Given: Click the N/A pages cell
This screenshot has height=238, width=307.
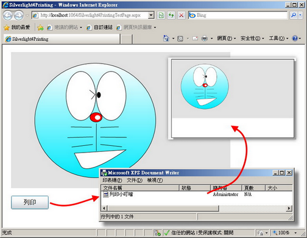Looking at the screenshot, I should 248,194.
